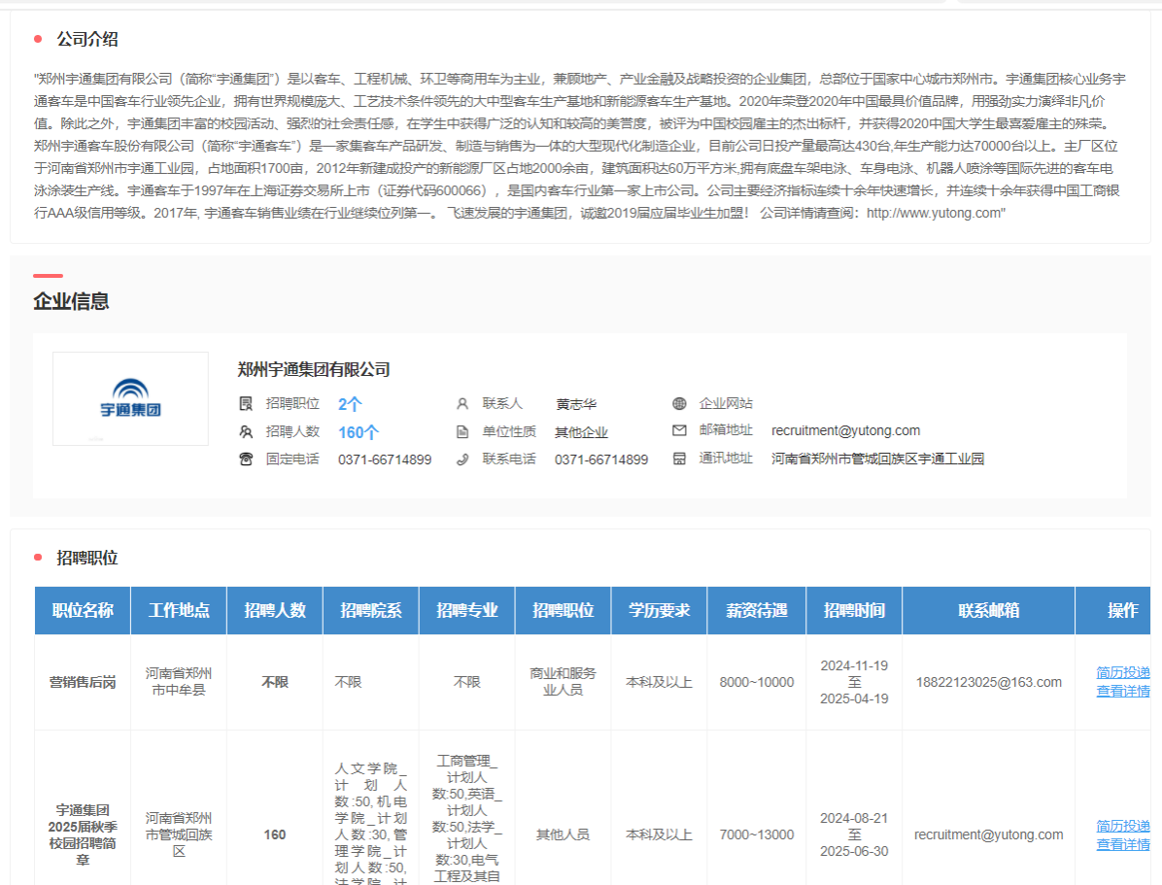
Task: Click the 固定电话 telephone icon
Action: click(246, 460)
